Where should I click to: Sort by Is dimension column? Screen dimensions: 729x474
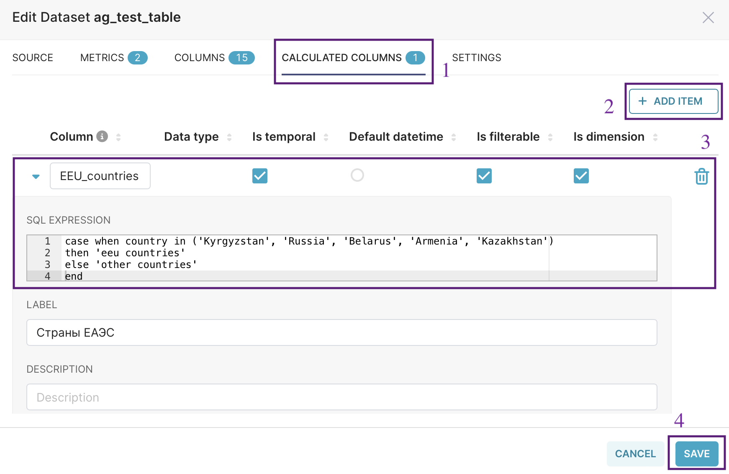(x=655, y=137)
